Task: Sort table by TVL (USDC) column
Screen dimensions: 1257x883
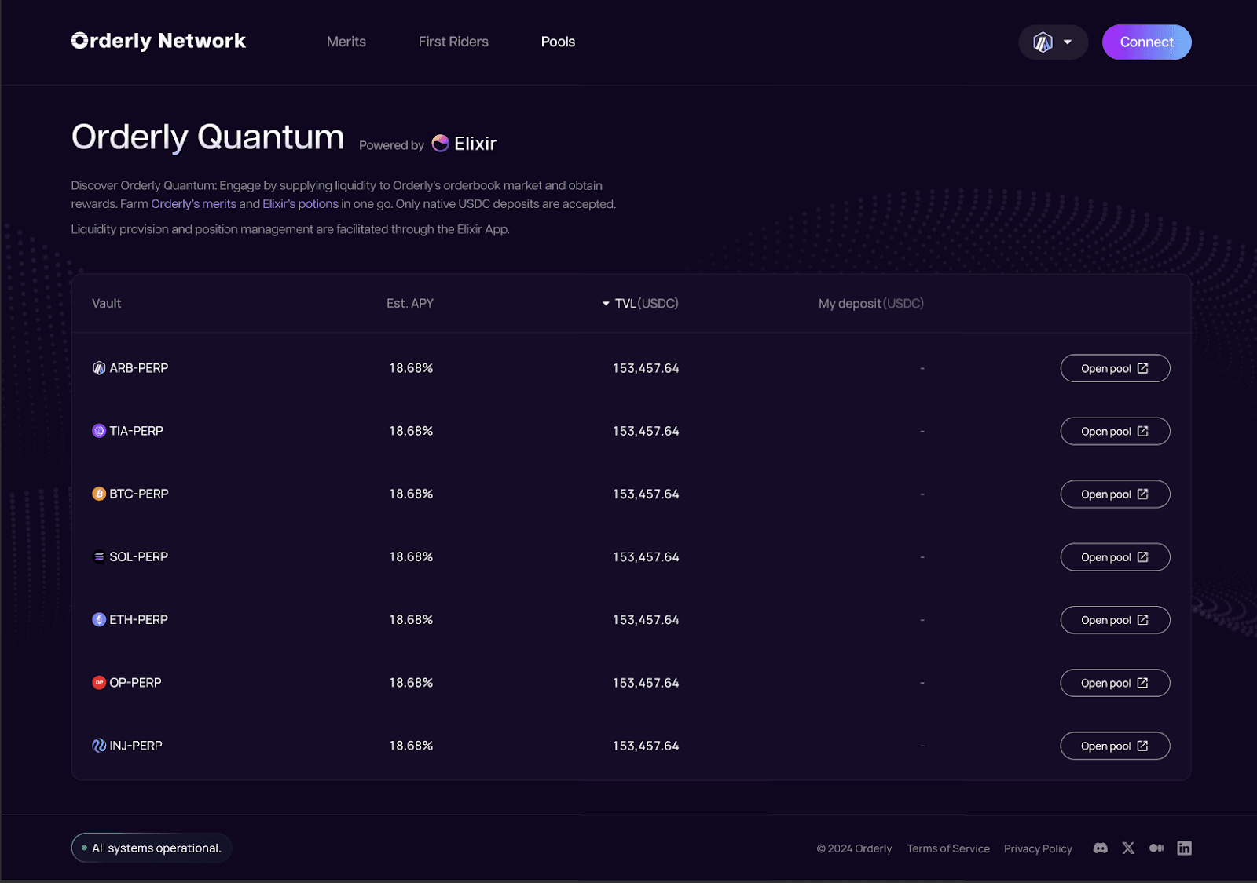Action: pyautogui.click(x=640, y=303)
